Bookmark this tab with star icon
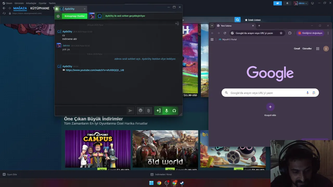 pos(281,33)
